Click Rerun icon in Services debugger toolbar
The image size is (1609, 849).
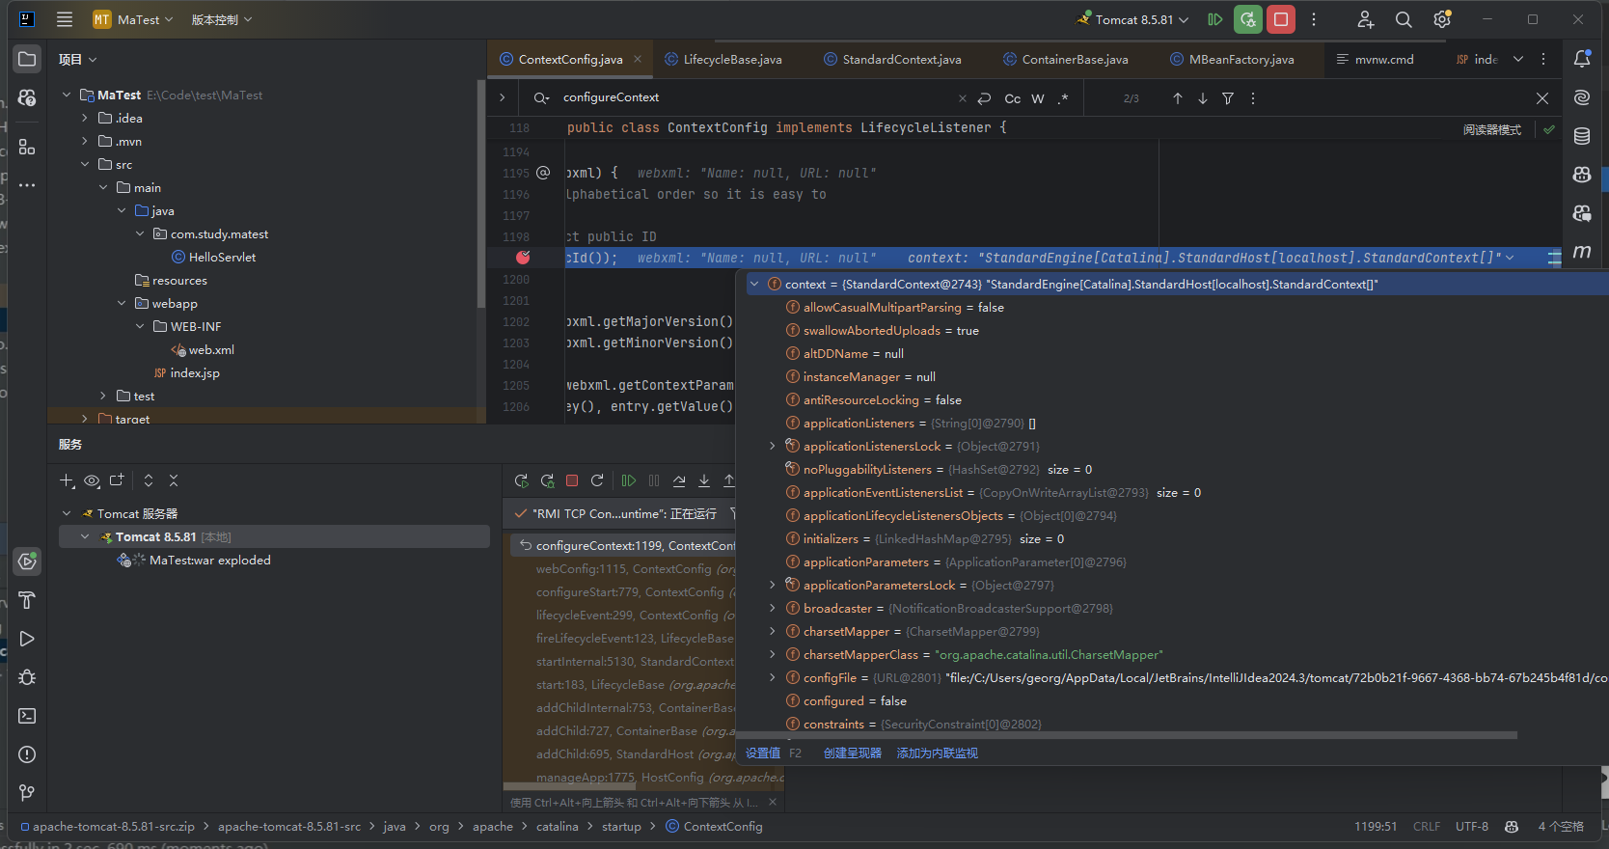click(522, 480)
